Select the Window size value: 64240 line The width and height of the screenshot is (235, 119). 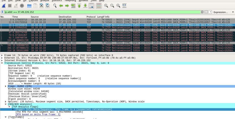24,89
